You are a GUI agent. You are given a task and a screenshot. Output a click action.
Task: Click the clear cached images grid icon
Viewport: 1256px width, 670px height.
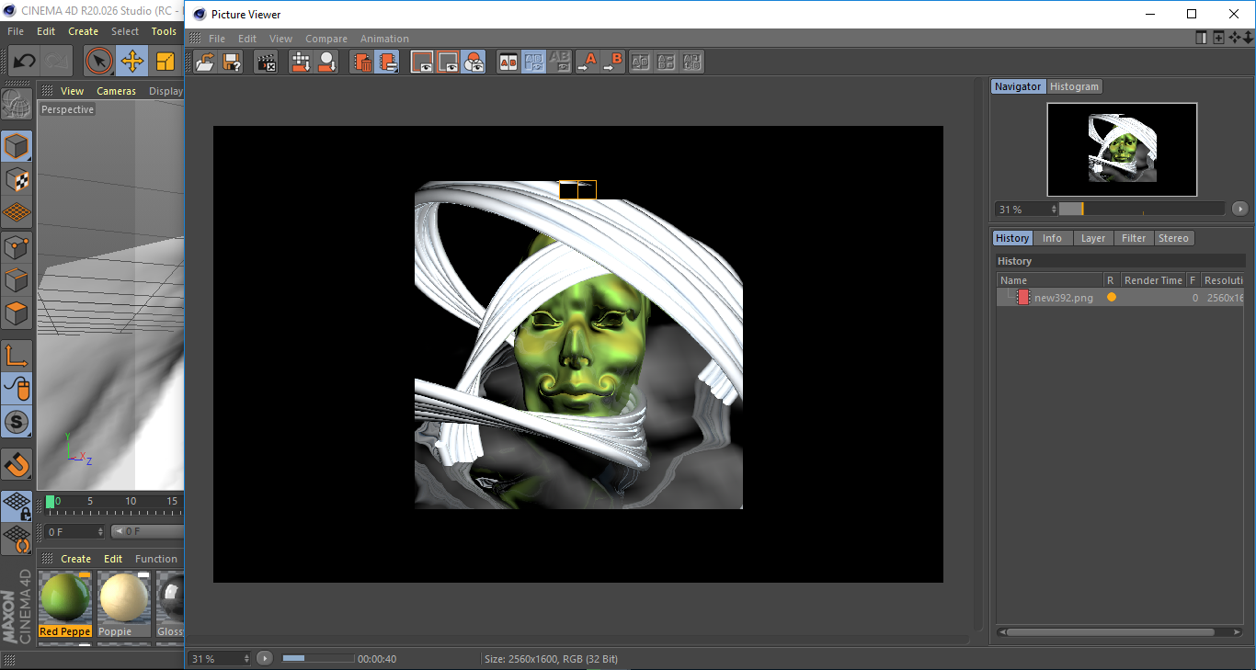pos(301,62)
